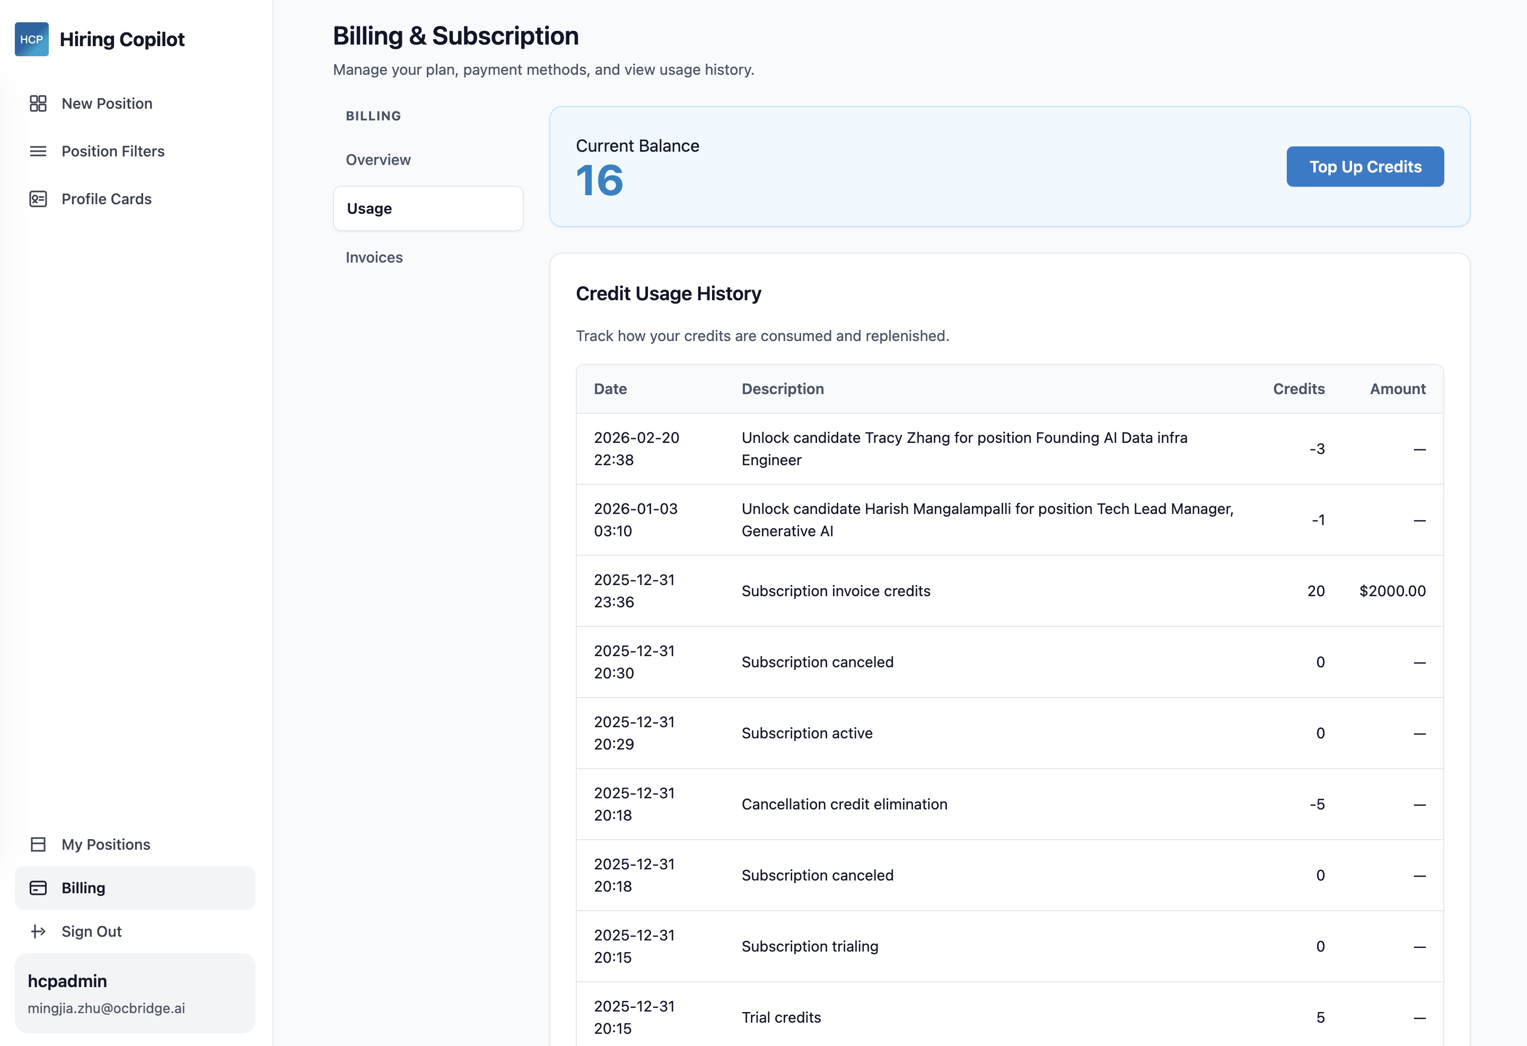Select the Position Filters icon
The width and height of the screenshot is (1527, 1046).
tap(38, 151)
